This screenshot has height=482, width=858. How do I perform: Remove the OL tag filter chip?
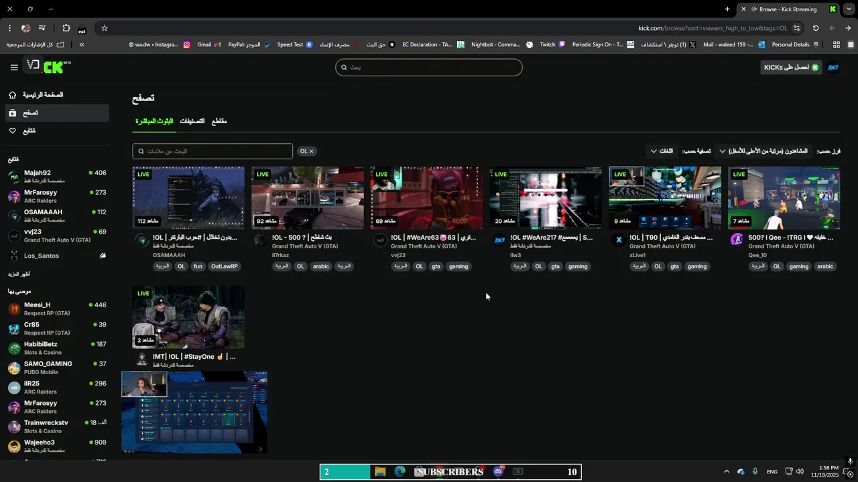(311, 151)
